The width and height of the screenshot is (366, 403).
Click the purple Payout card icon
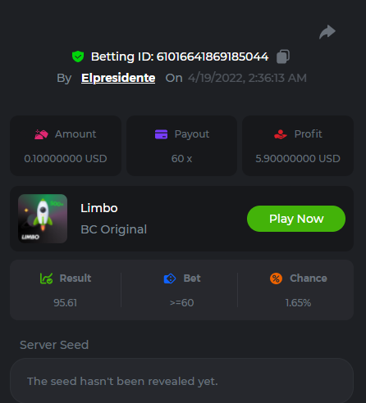pyautogui.click(x=161, y=134)
